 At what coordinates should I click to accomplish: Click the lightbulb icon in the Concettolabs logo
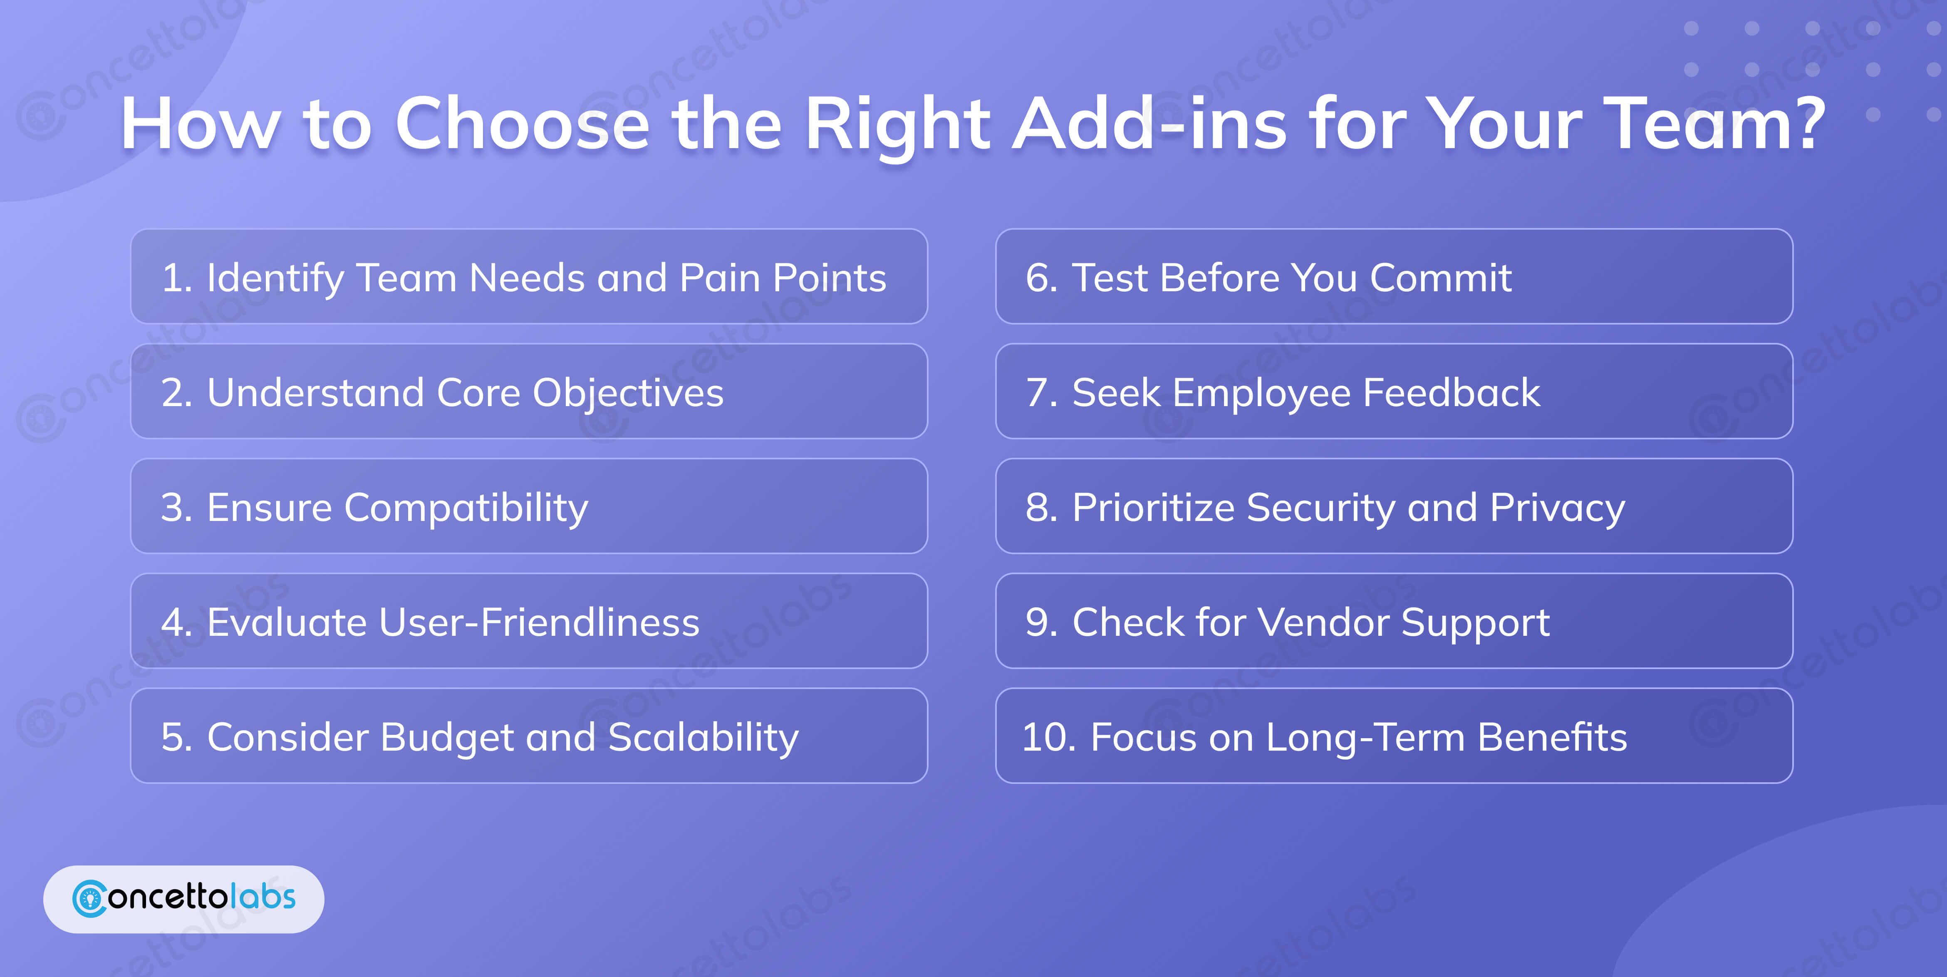(x=91, y=899)
